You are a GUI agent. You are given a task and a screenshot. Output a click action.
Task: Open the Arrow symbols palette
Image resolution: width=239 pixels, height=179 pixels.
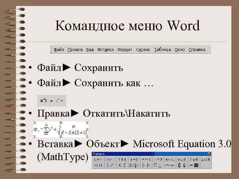(x=146, y=159)
